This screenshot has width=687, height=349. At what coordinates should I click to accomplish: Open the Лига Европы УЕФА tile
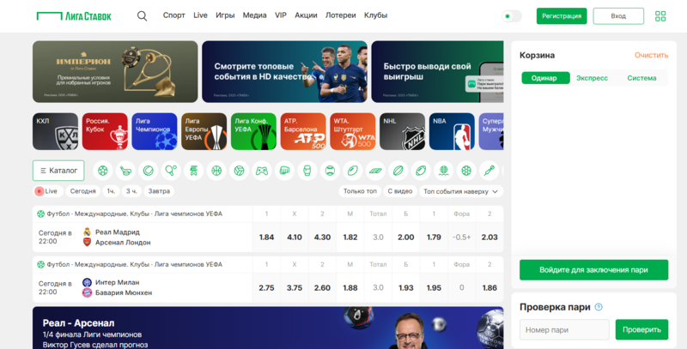point(204,132)
